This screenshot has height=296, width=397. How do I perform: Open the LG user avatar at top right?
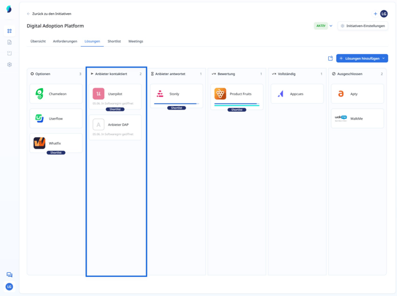coord(384,14)
